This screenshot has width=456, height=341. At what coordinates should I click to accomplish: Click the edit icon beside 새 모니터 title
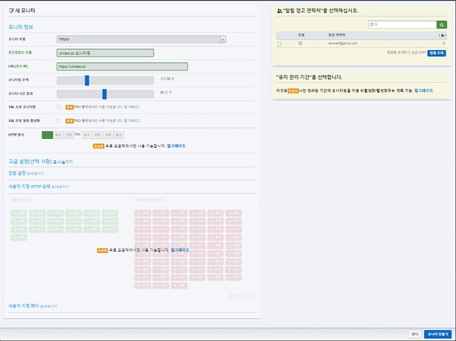tap(11, 10)
